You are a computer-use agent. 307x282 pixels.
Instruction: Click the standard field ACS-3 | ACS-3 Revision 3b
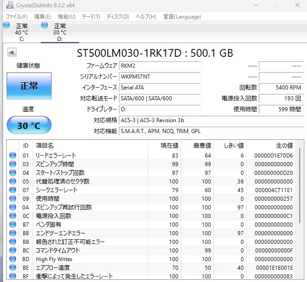point(212,120)
